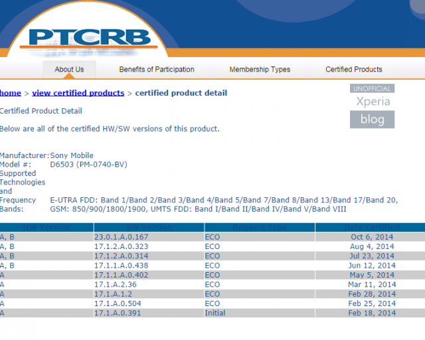Select SW version 23.0.1.A.0.167 cell
This screenshot has height=340, width=425.
[x=149, y=237]
